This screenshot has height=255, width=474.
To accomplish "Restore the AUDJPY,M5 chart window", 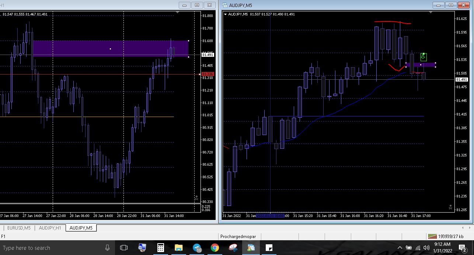I will (450, 5).
